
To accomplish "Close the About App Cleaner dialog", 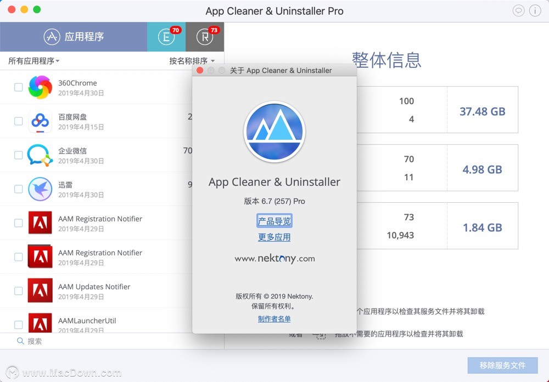I will [200, 70].
